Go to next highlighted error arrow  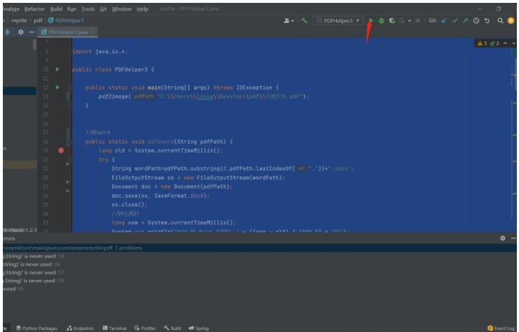point(513,43)
